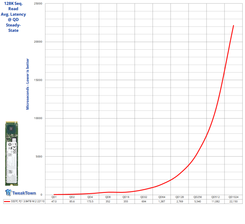Select the 352 table value
The image size is (245, 224).
(108, 202)
